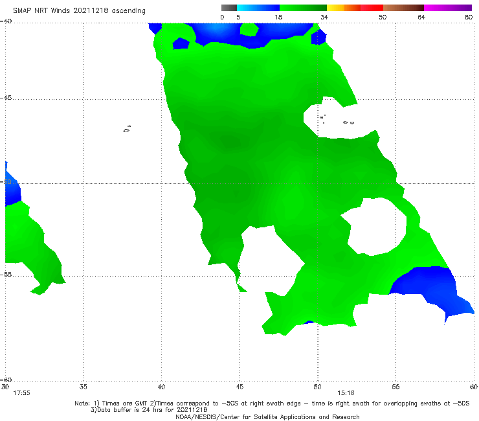This screenshot has height=421, width=479.
Task: Click the longitude axis label '60'
Action: (474, 387)
